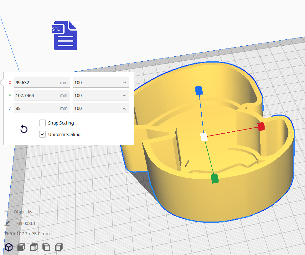Click the reset scale arrow icon
The image size is (305, 255).
[x=24, y=129]
